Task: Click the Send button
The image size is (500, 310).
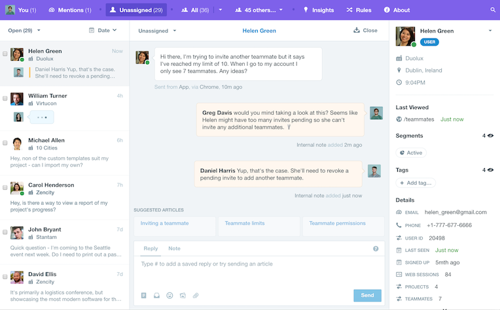Action: tap(367, 296)
